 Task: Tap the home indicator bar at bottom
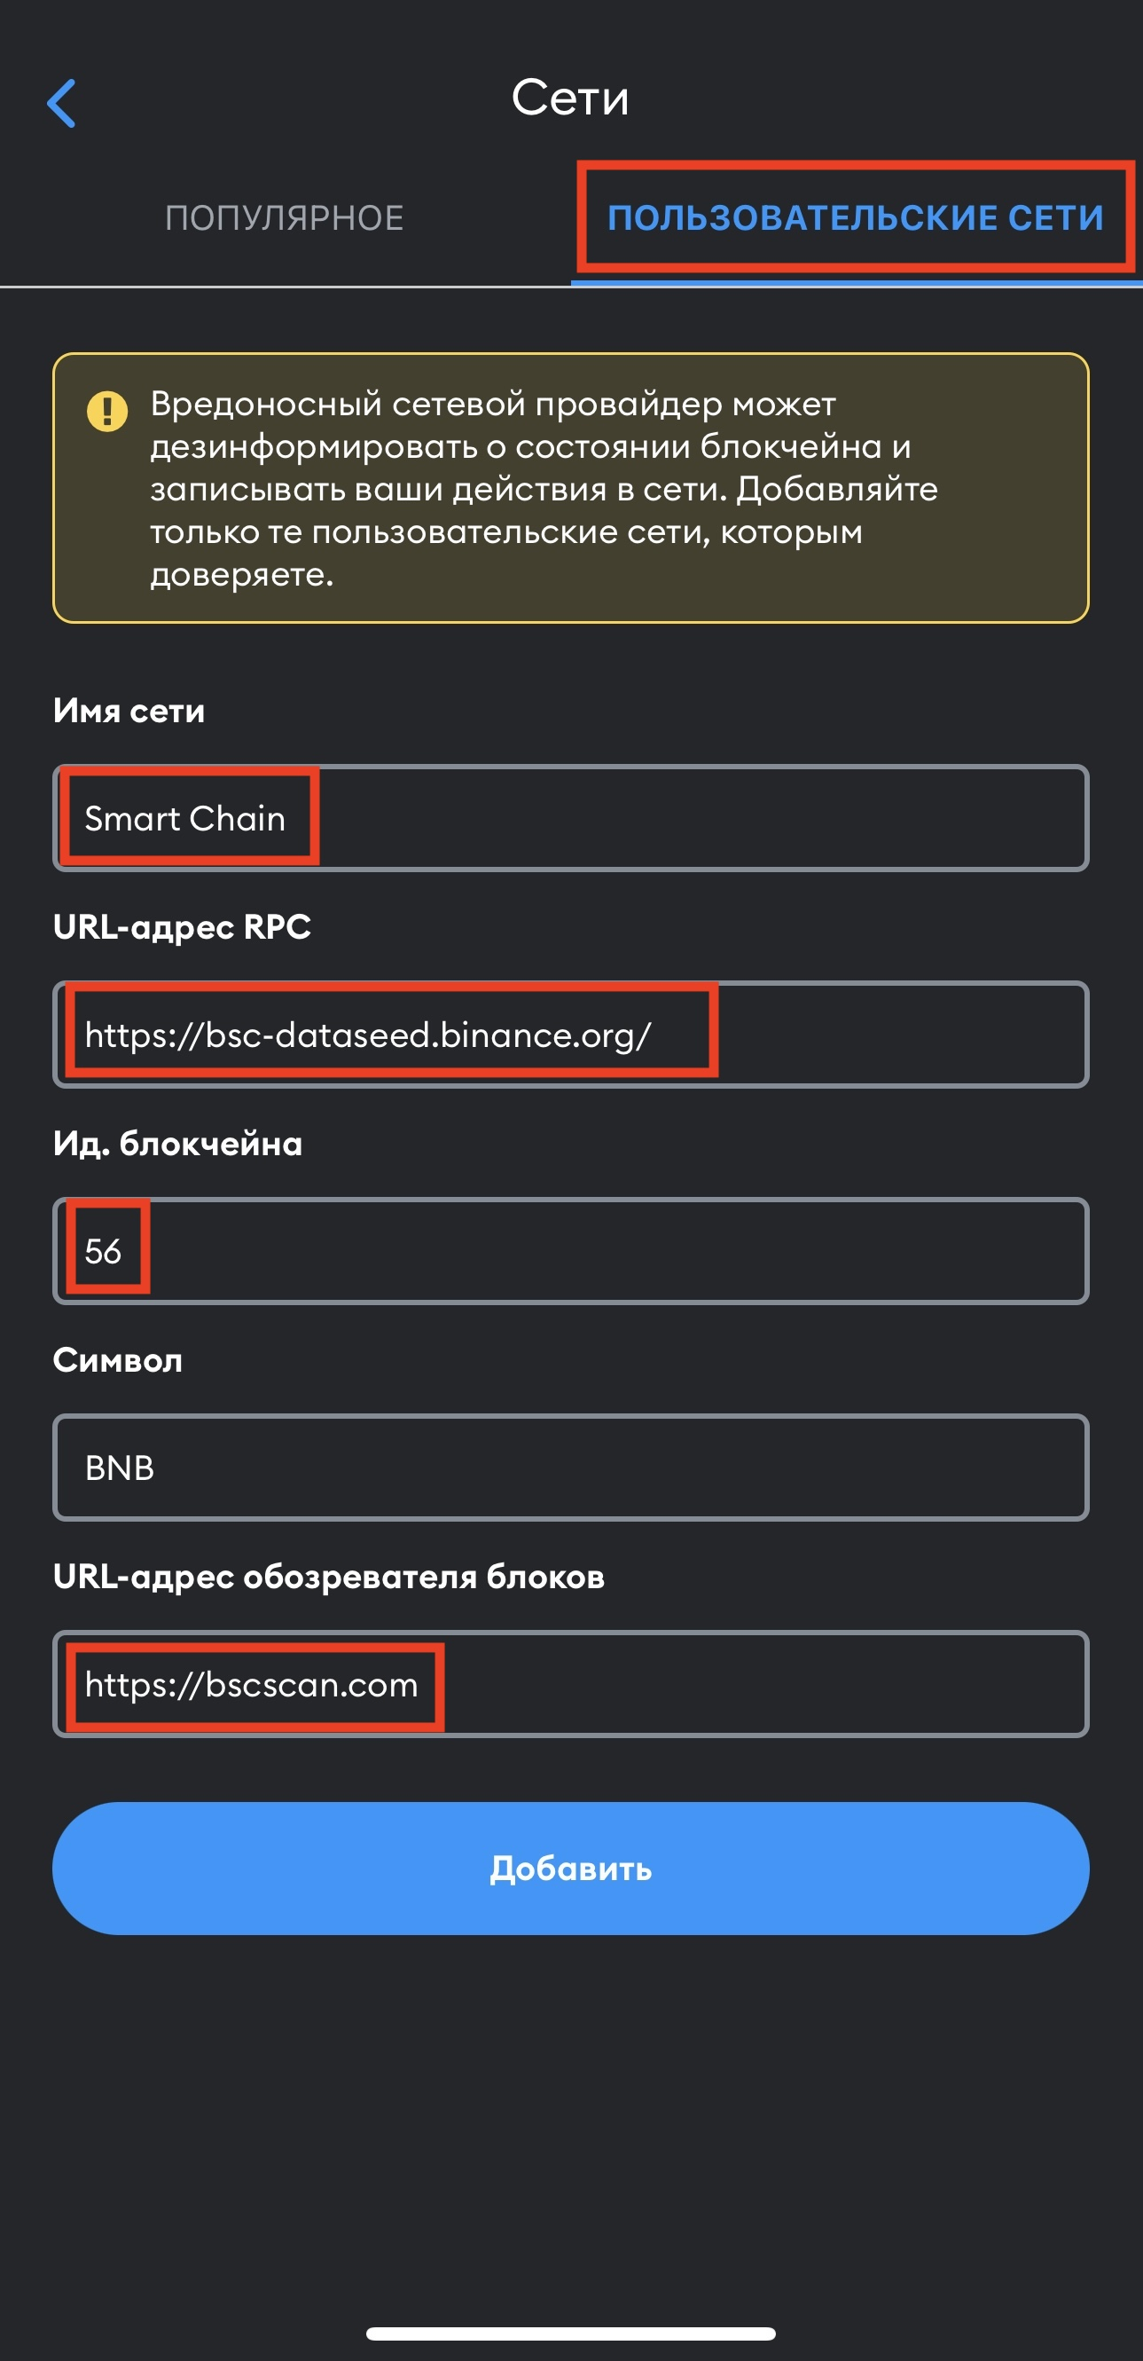[570, 2331]
